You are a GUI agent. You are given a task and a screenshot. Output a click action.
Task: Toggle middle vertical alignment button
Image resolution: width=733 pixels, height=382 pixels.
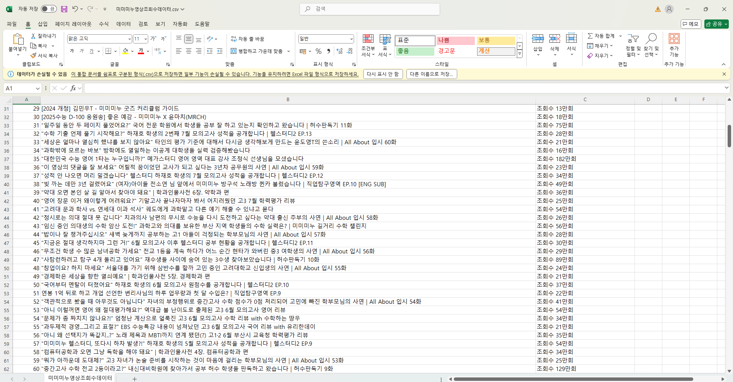[x=189, y=39]
